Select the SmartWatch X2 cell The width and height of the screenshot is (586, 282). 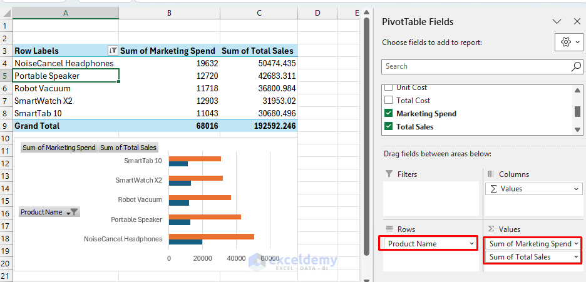66,101
